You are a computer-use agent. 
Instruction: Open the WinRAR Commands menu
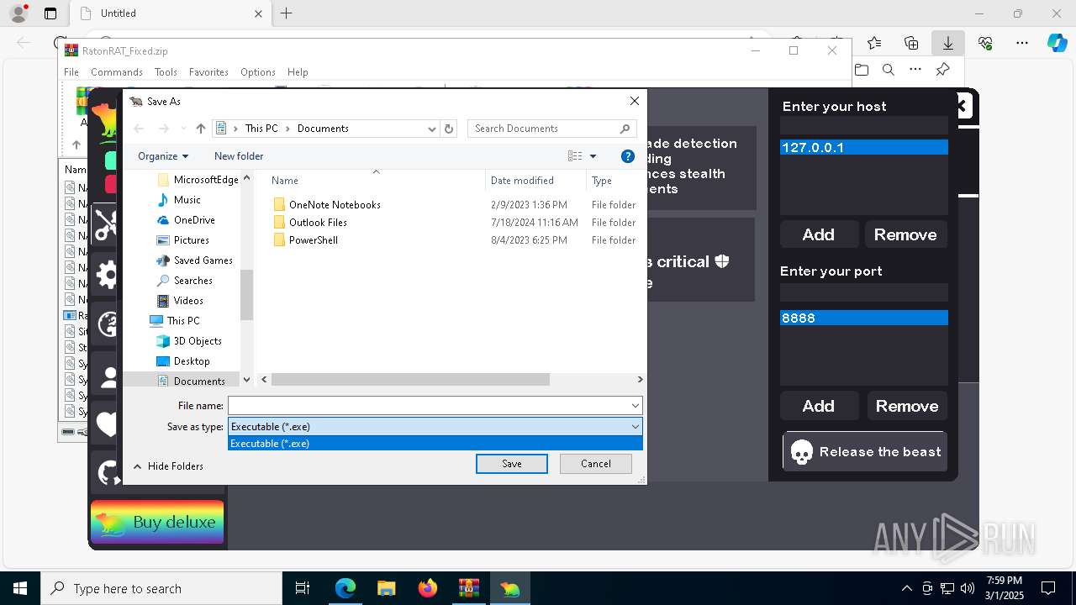click(117, 72)
